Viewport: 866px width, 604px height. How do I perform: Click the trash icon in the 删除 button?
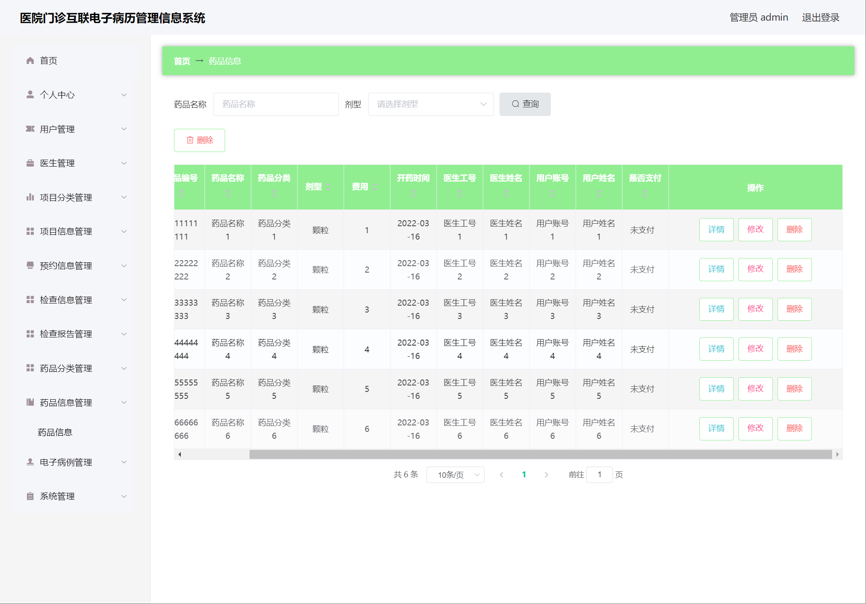(190, 140)
